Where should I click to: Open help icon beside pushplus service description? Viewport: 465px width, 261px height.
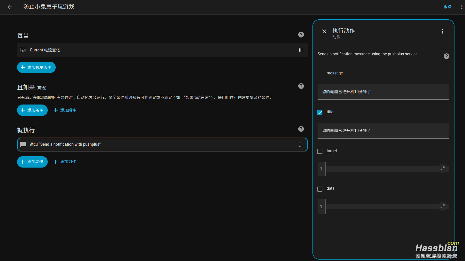point(446,56)
